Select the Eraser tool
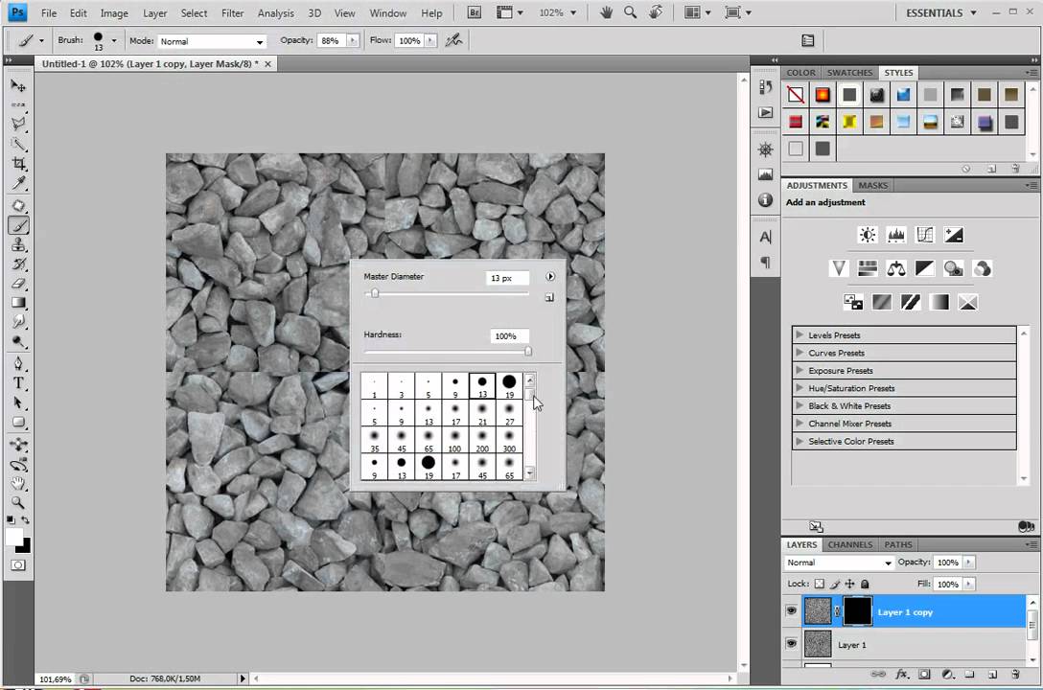 (x=18, y=284)
